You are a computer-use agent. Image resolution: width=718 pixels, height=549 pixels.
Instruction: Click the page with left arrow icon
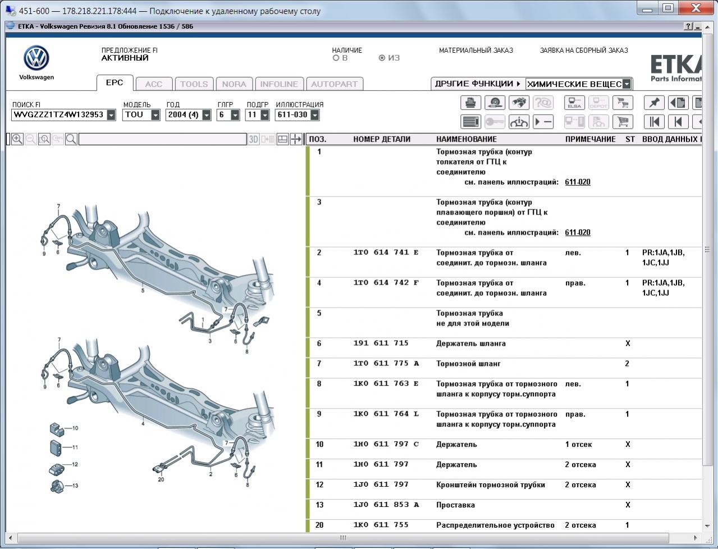(678, 103)
